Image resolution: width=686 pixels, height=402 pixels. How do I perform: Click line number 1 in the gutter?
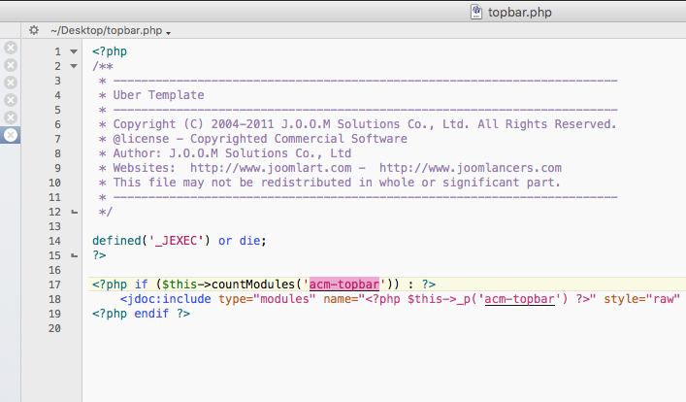57,52
